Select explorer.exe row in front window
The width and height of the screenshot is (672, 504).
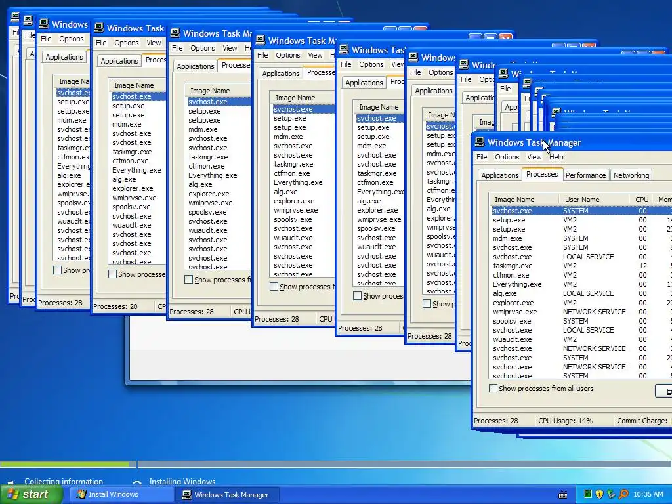(x=581, y=303)
